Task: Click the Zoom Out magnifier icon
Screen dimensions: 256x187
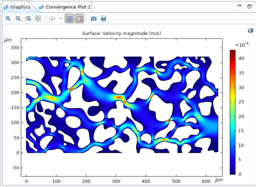Action: click(x=18, y=19)
